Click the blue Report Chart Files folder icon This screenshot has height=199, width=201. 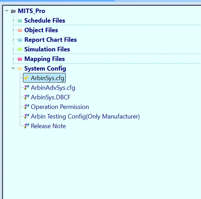(x=20, y=40)
